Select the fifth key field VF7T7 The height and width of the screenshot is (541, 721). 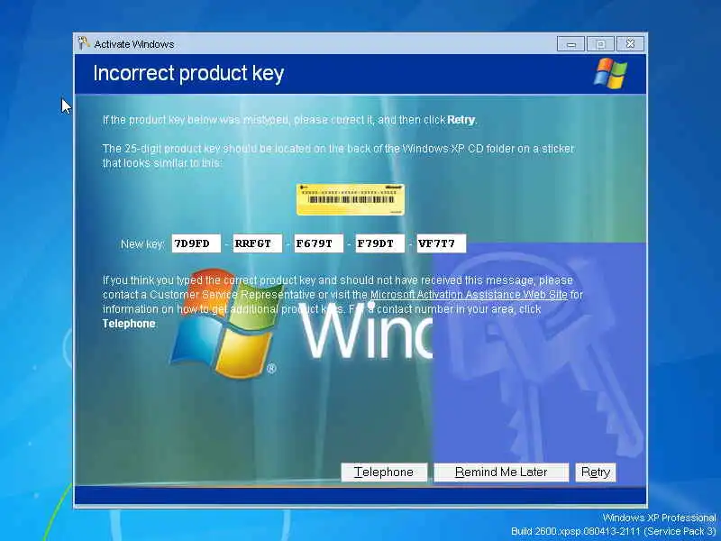(442, 243)
